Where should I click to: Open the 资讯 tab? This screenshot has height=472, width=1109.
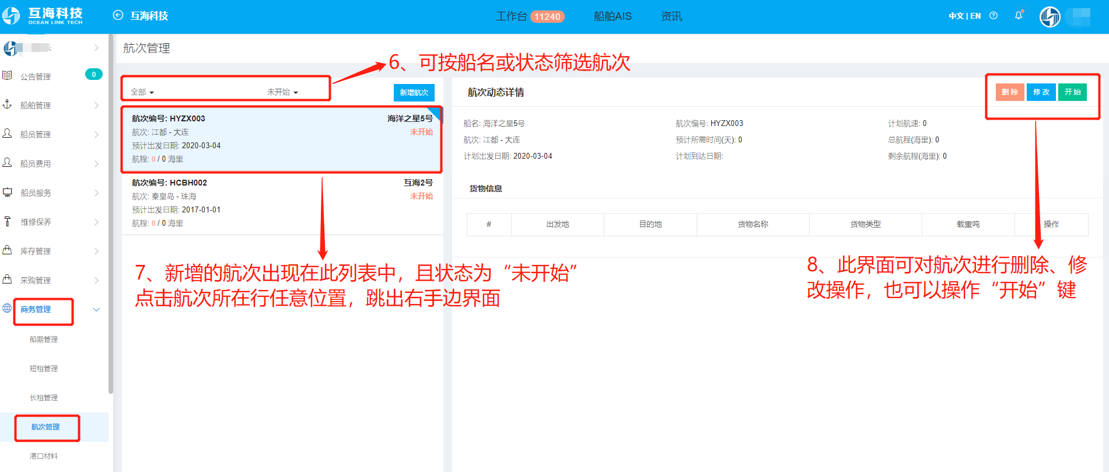(x=671, y=16)
